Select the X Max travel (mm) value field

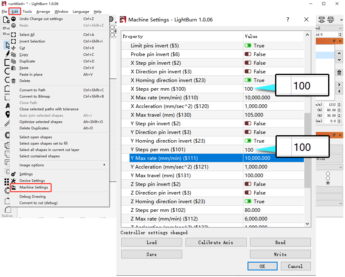coord(273,115)
